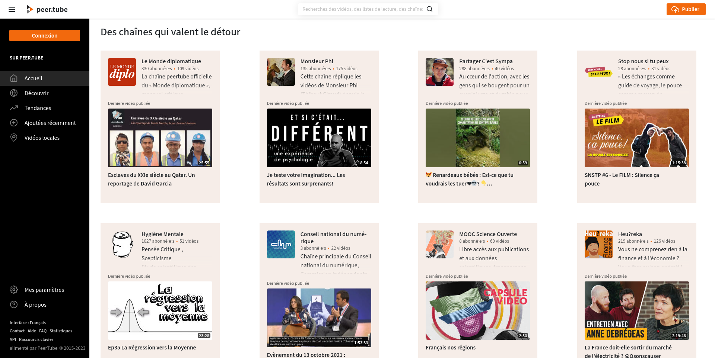Play the Renardeaux bébés video thumbnail
This screenshot has height=358, width=715.
pyautogui.click(x=478, y=138)
